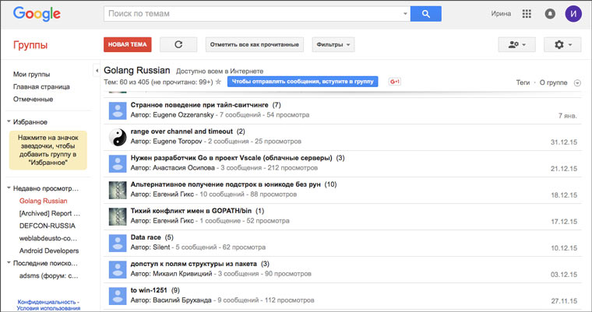Viewport: 592px width, 312px height.
Task: Expand the search options dropdown arrow
Action: coord(405,14)
